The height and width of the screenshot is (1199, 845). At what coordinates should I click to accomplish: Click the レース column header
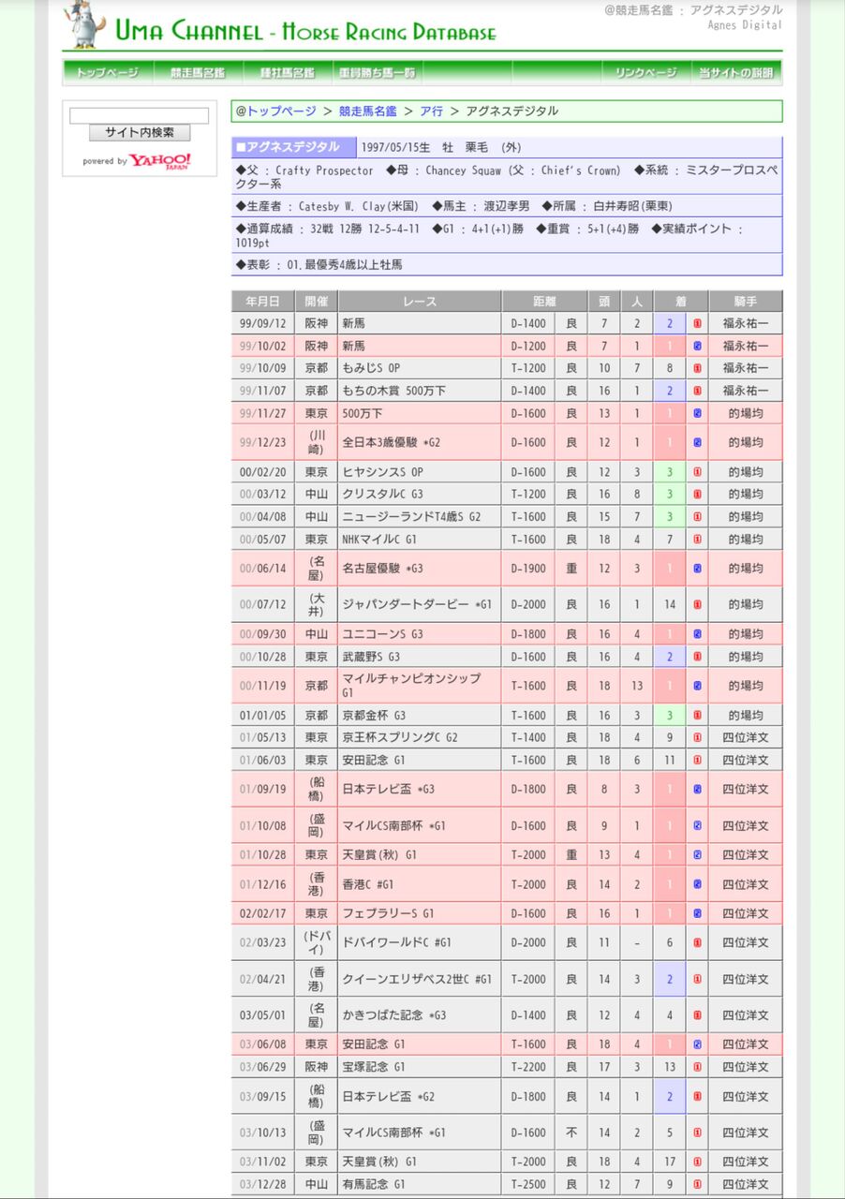pos(420,302)
